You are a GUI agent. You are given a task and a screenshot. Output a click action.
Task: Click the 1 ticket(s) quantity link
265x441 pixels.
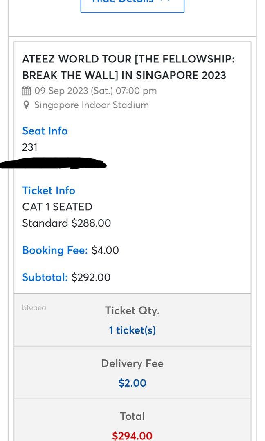coord(132,330)
